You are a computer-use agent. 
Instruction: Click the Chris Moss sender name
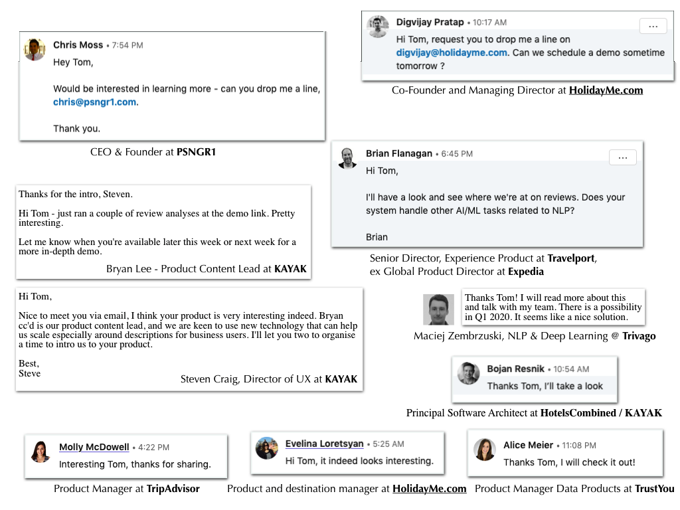[78, 45]
